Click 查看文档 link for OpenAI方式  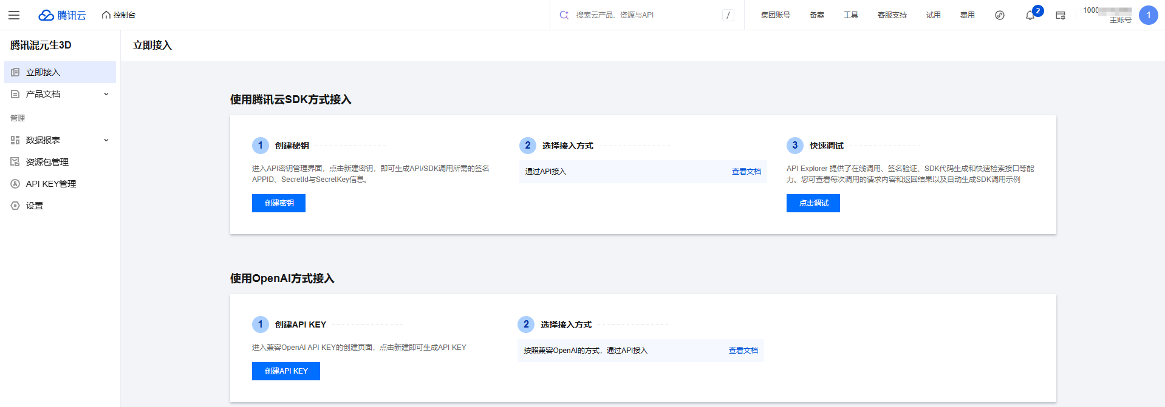coord(743,351)
